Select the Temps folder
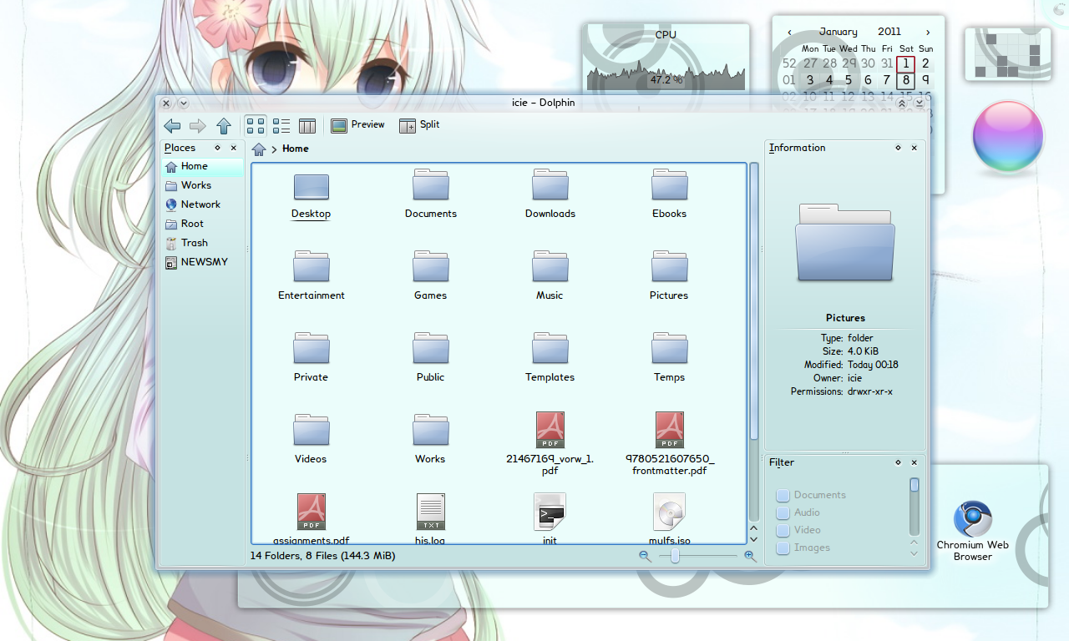This screenshot has width=1069, height=641. tap(670, 358)
